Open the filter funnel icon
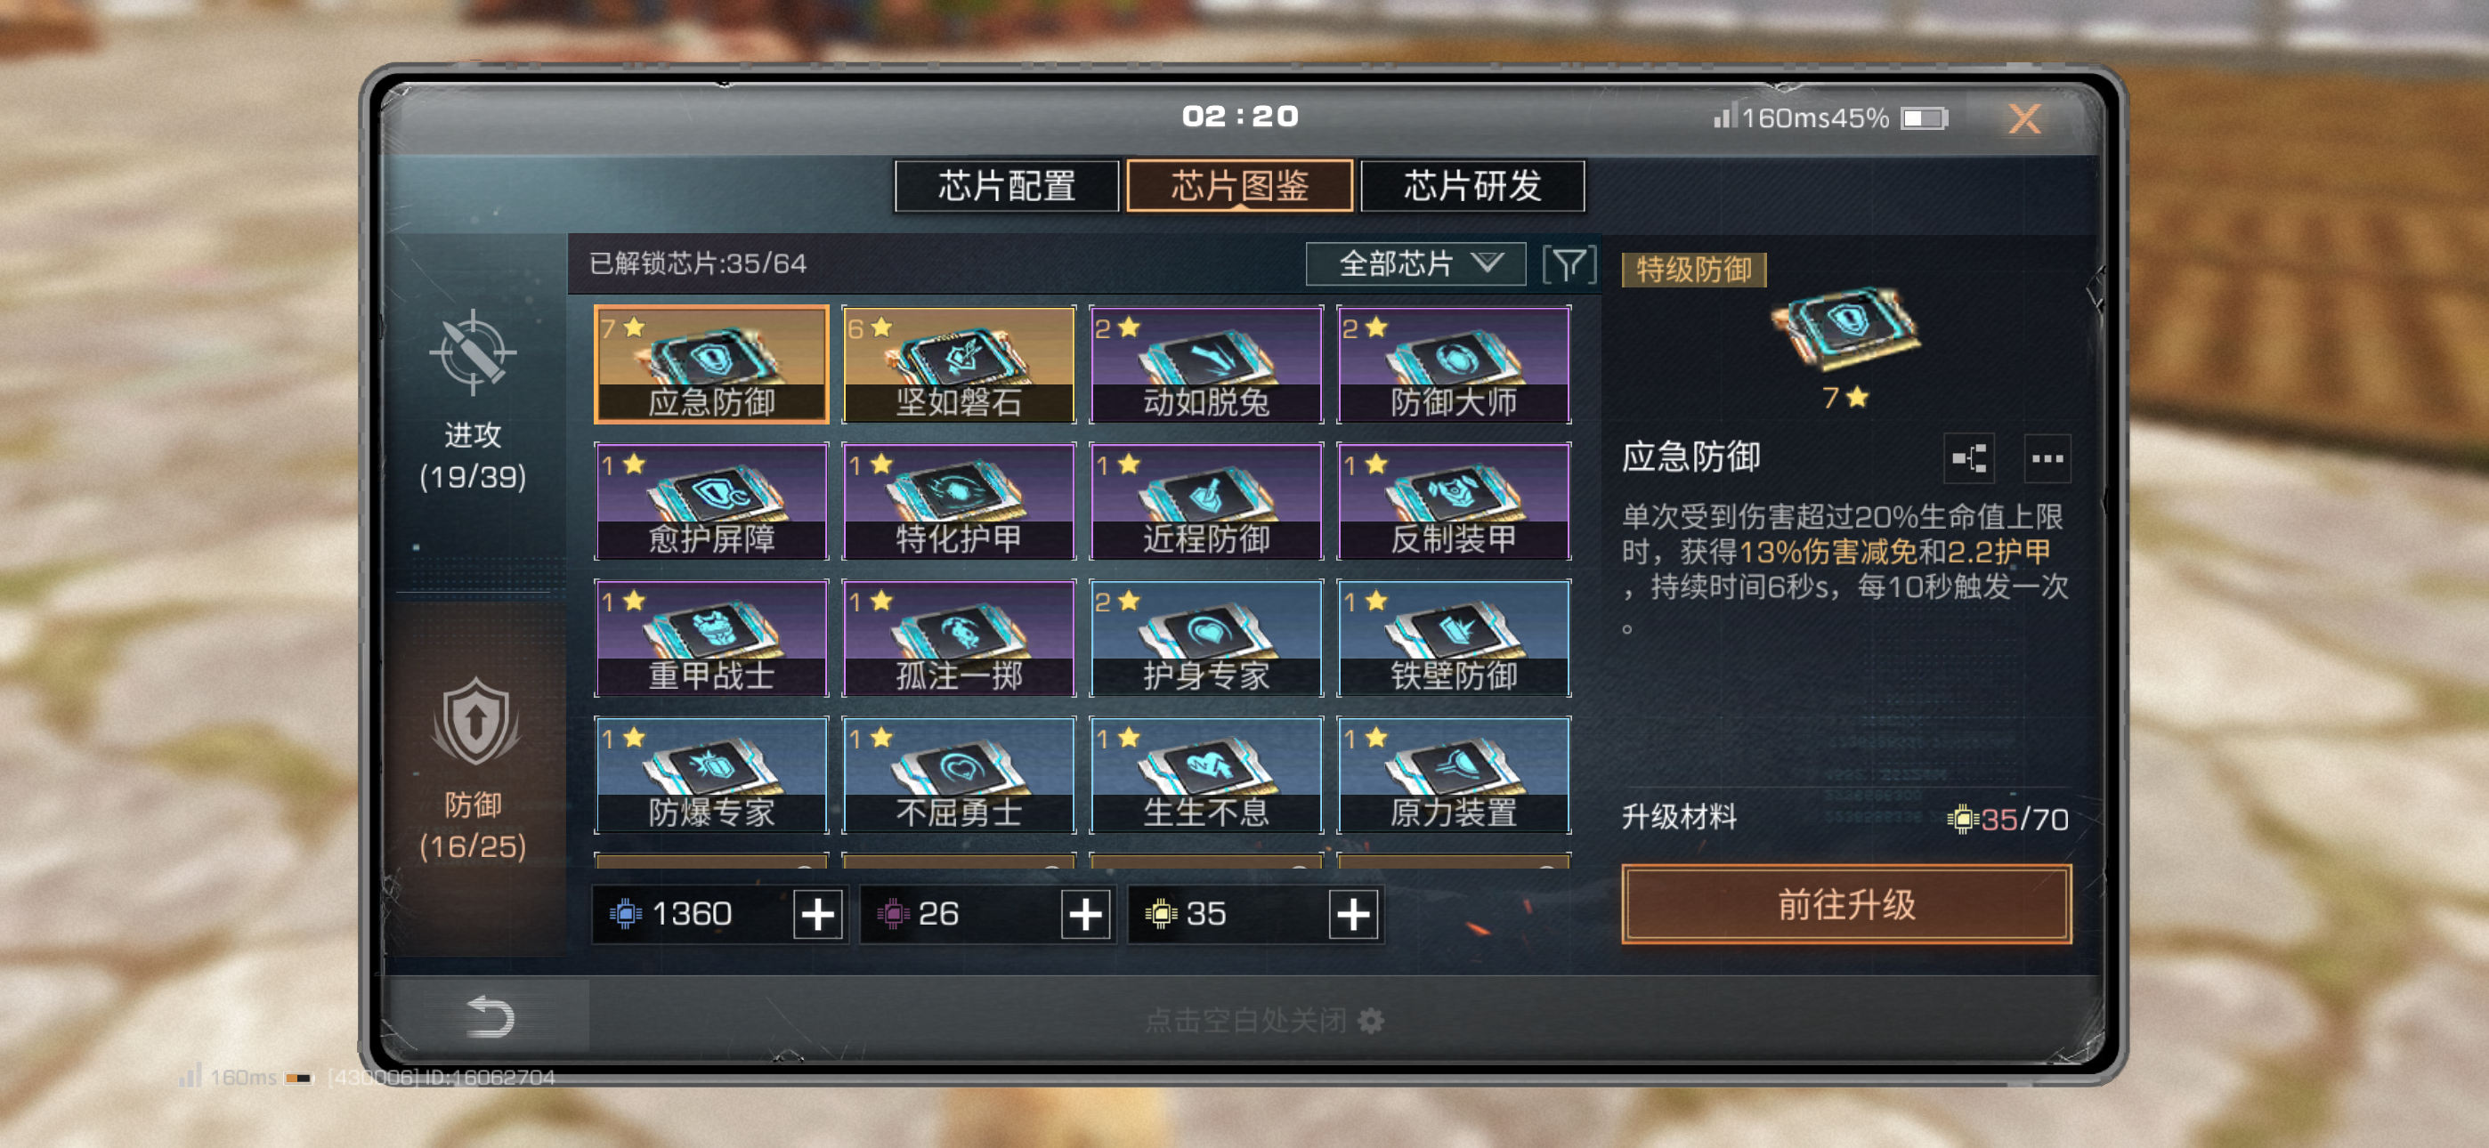Image resolution: width=2489 pixels, height=1148 pixels. [x=1569, y=263]
